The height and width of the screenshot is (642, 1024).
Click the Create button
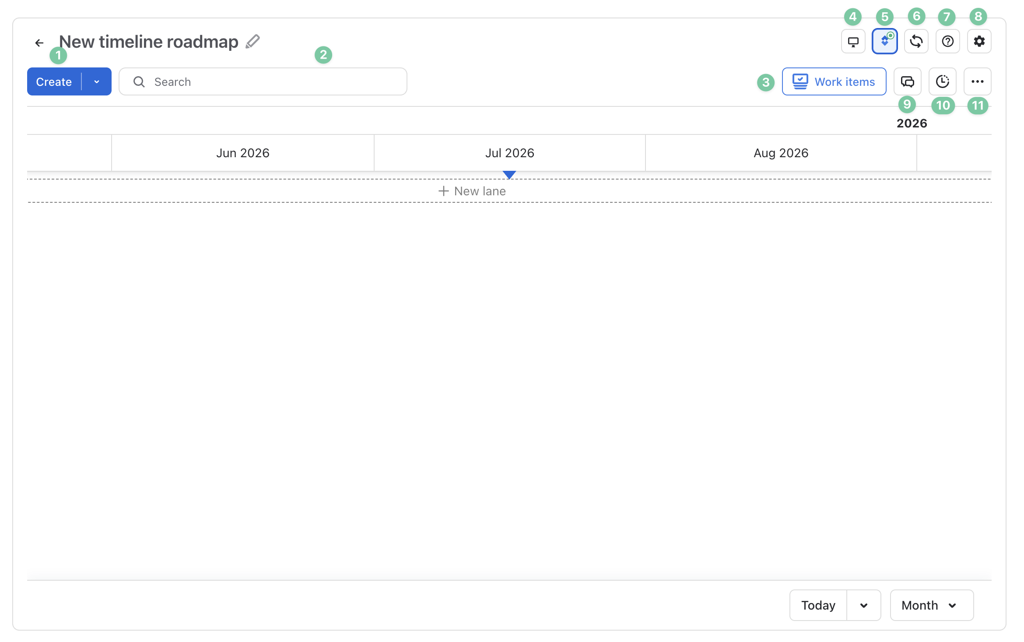(54, 81)
